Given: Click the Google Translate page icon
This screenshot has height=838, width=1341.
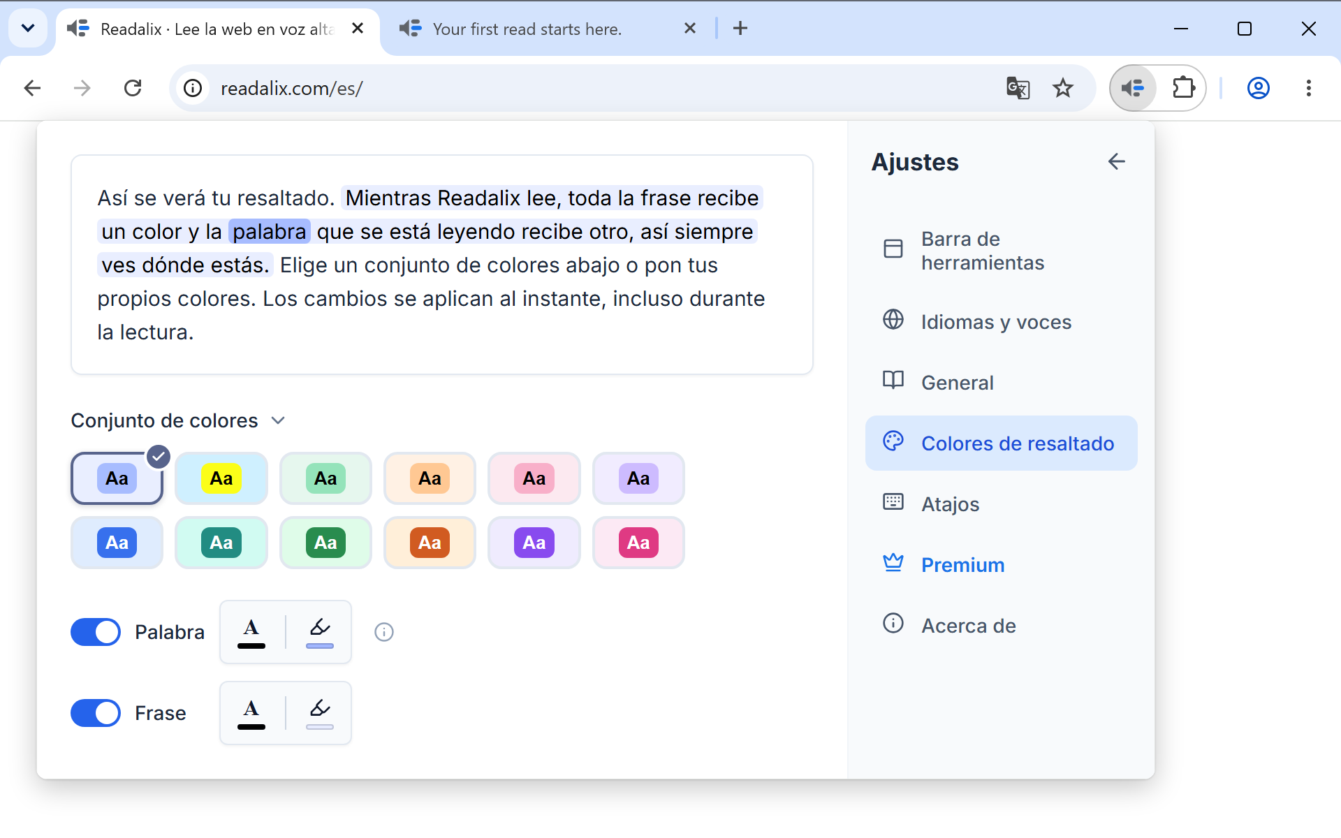Looking at the screenshot, I should (1018, 88).
